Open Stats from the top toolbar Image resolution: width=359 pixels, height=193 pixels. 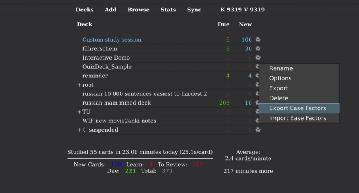168,10
